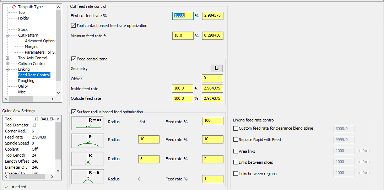The image size is (384, 190).
Task: Expand the Collision Control tree node
Action: pos(7,64)
